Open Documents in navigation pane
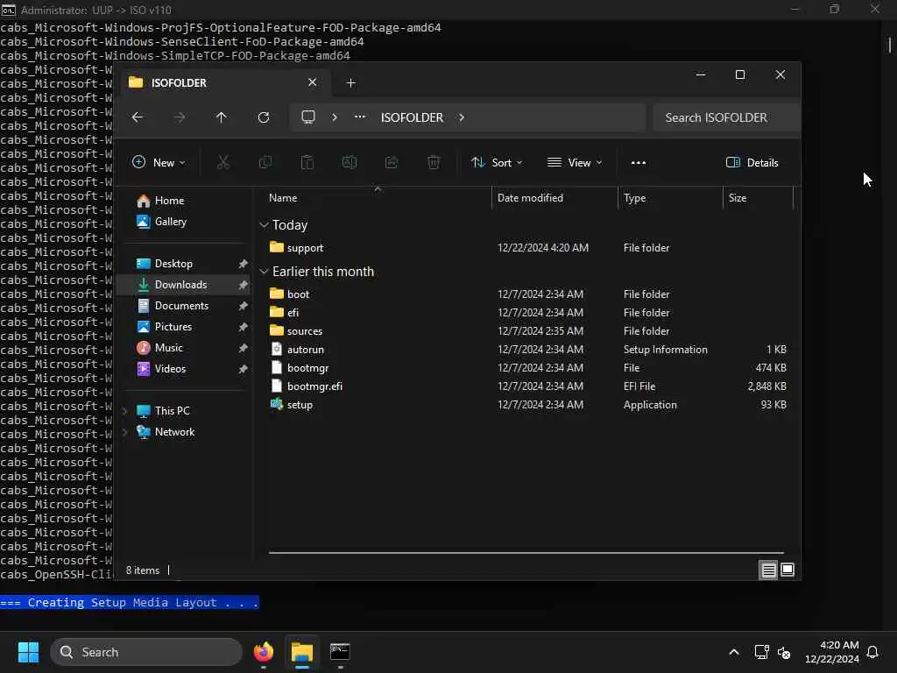897x673 pixels. (183, 306)
